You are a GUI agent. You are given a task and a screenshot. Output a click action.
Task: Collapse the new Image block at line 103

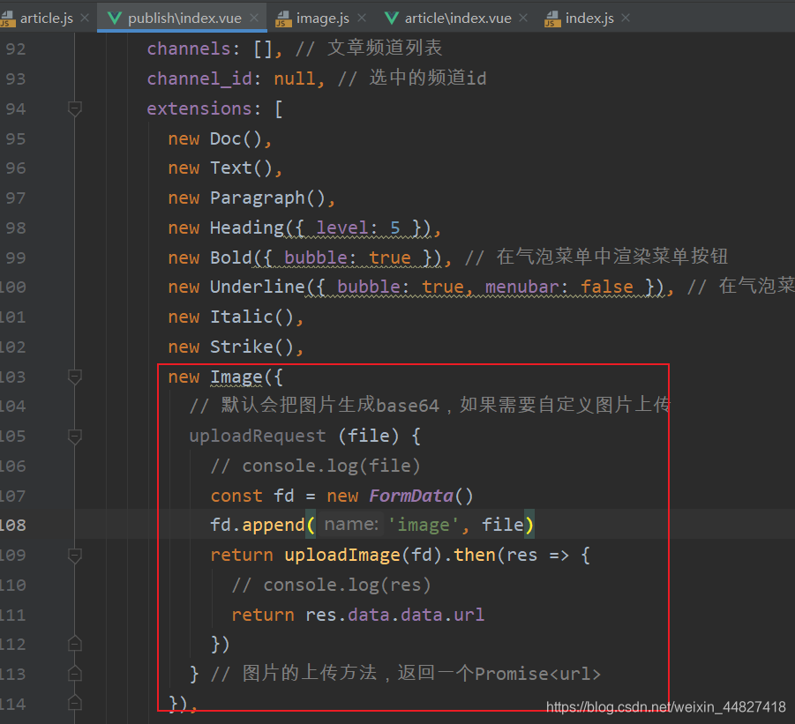click(x=74, y=377)
